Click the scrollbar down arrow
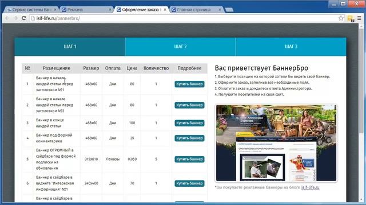This screenshot has width=366, height=205. 361,199
